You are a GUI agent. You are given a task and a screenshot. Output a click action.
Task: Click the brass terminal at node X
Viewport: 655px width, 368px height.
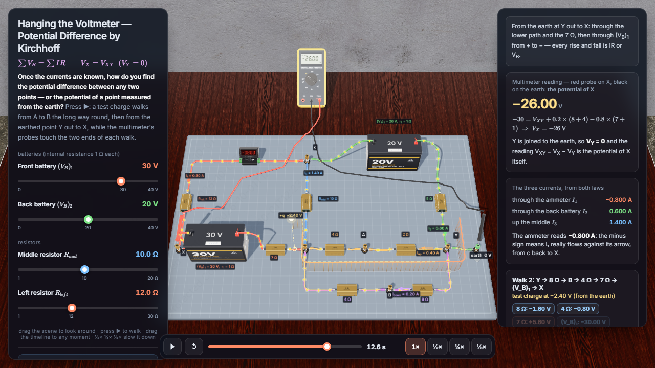(x=179, y=249)
